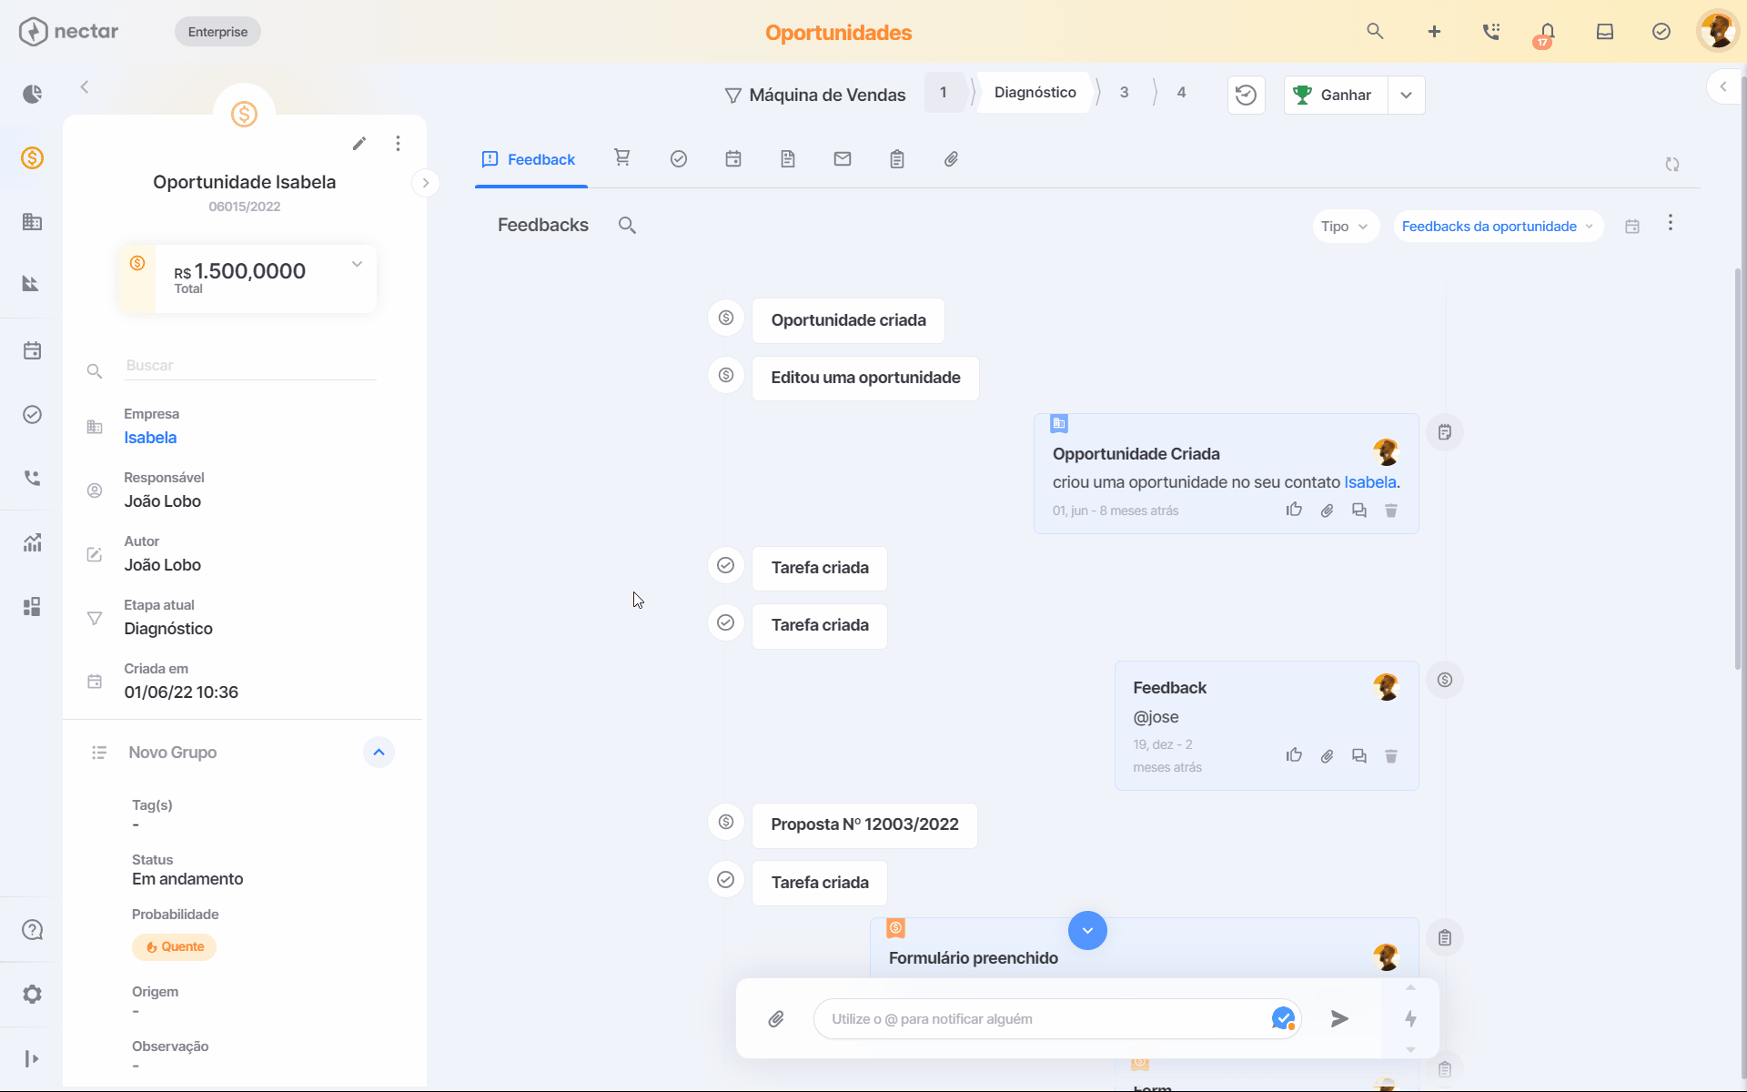Select pipeline stage 1
1747x1092 pixels.
coord(944,92)
